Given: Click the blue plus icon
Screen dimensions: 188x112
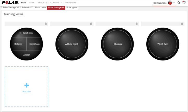Looking at the screenshot, I should (x=27, y=85).
